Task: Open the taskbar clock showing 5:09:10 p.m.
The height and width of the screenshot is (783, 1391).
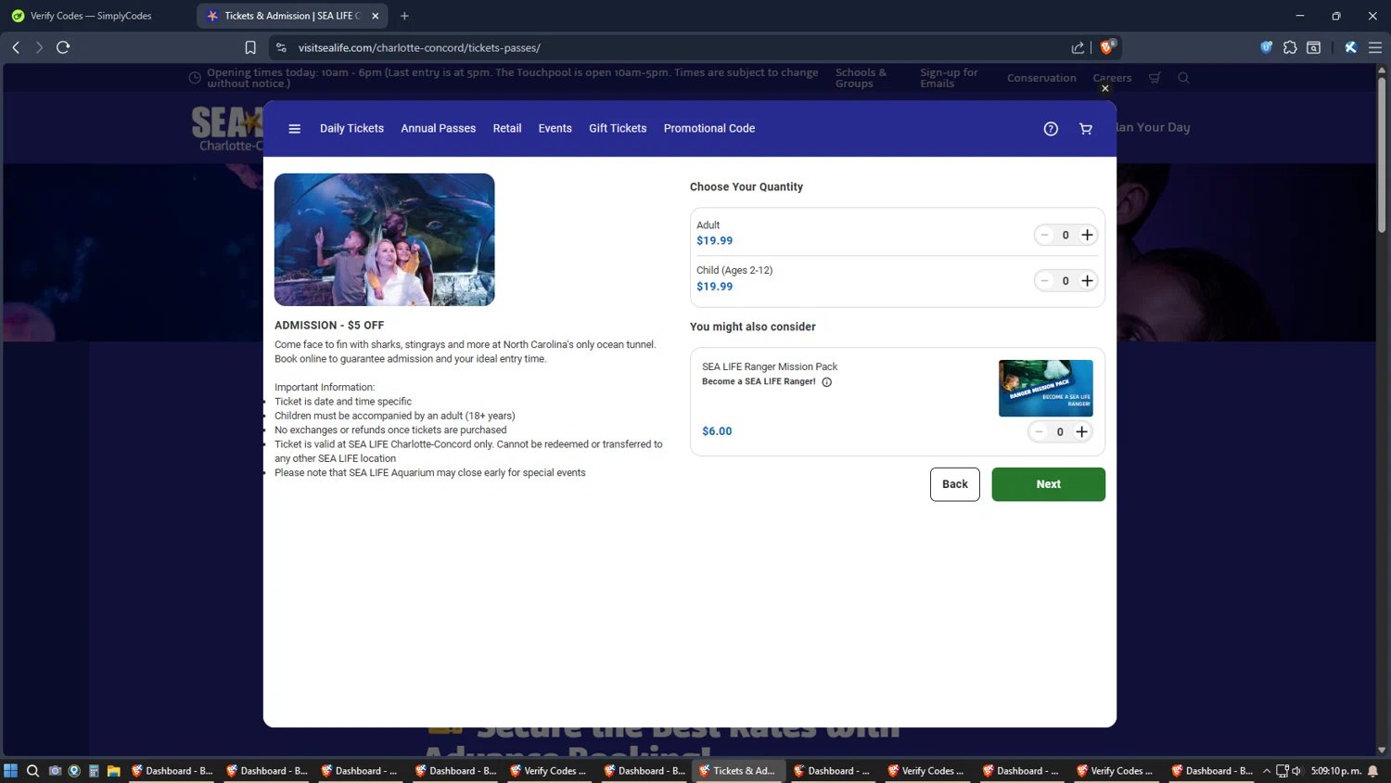Action: coord(1336,771)
